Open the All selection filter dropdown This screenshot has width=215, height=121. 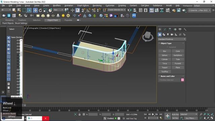click(6, 10)
